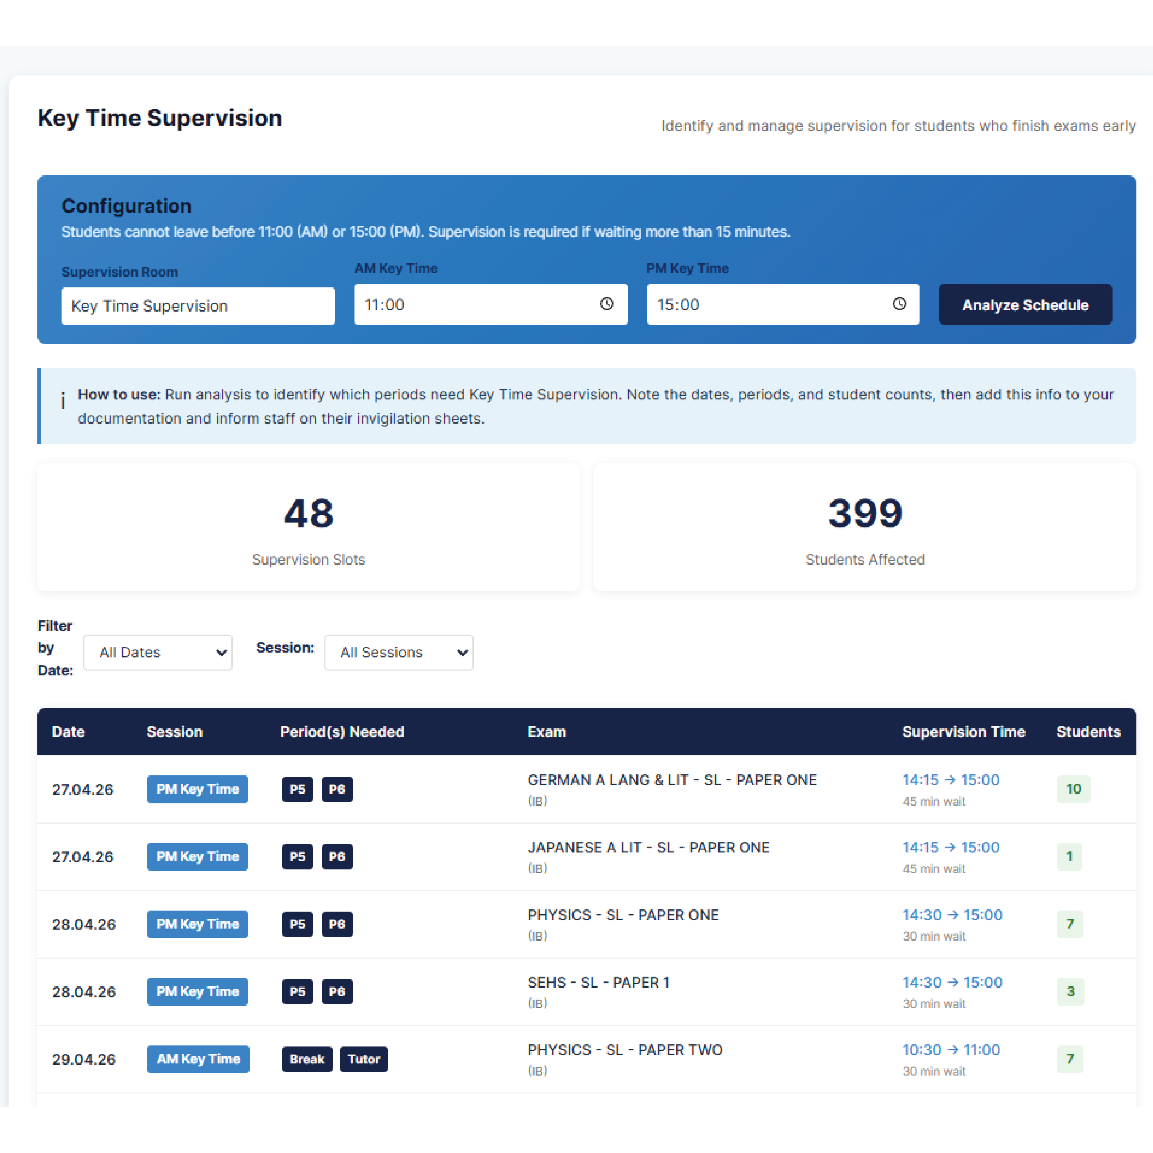Click SEHS - SL - PAPER 1 exam
This screenshot has height=1153, width=1153.
(x=599, y=982)
